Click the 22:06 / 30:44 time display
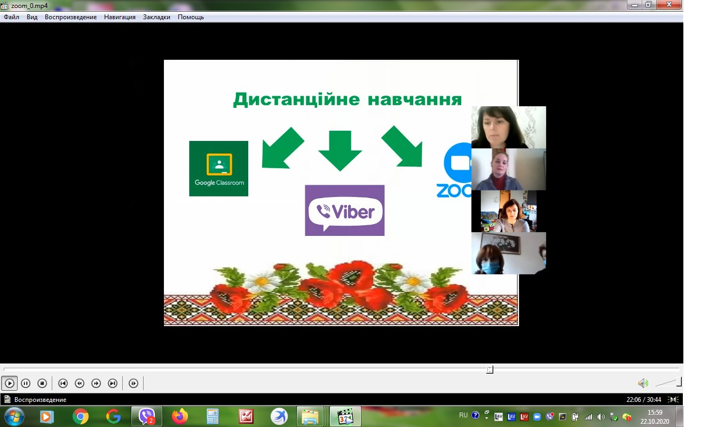Viewport: 725px width, 427px height. [643, 399]
